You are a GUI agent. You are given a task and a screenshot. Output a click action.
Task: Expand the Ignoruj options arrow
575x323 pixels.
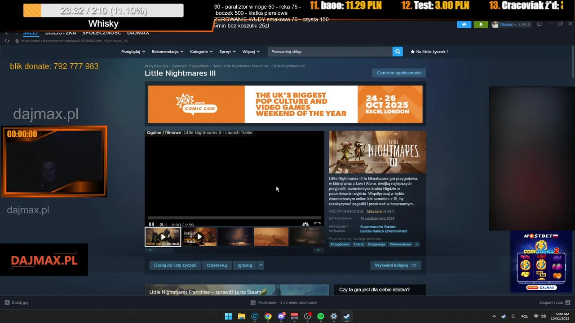click(261, 265)
